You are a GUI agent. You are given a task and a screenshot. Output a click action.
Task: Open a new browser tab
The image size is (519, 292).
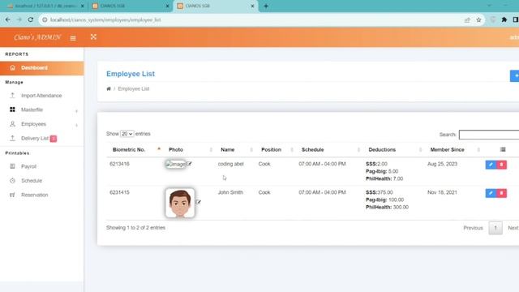click(266, 6)
